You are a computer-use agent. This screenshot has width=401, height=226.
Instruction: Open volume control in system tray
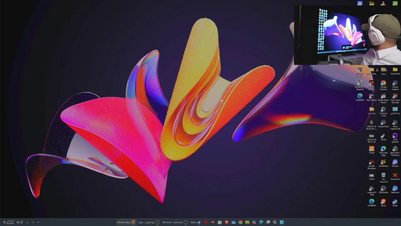pos(18,222)
